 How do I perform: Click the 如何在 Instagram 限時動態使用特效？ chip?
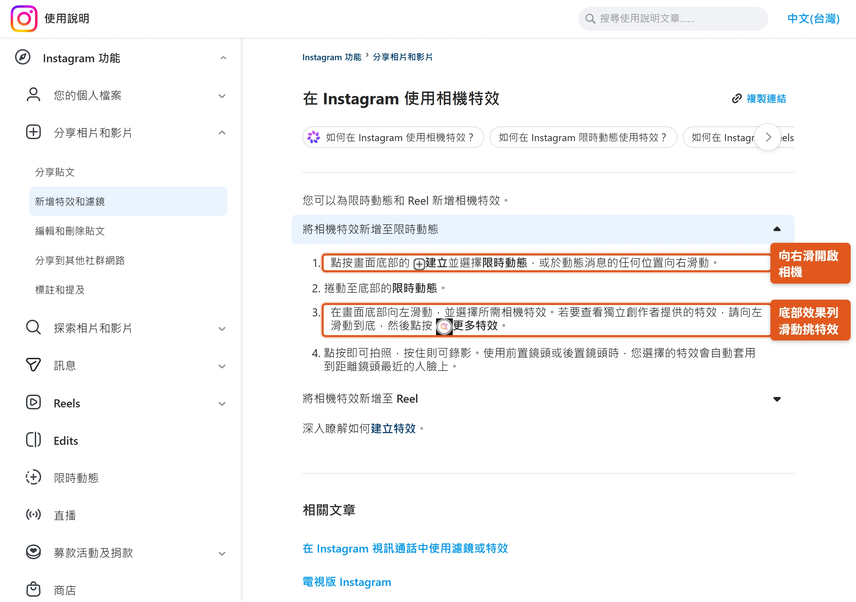583,137
